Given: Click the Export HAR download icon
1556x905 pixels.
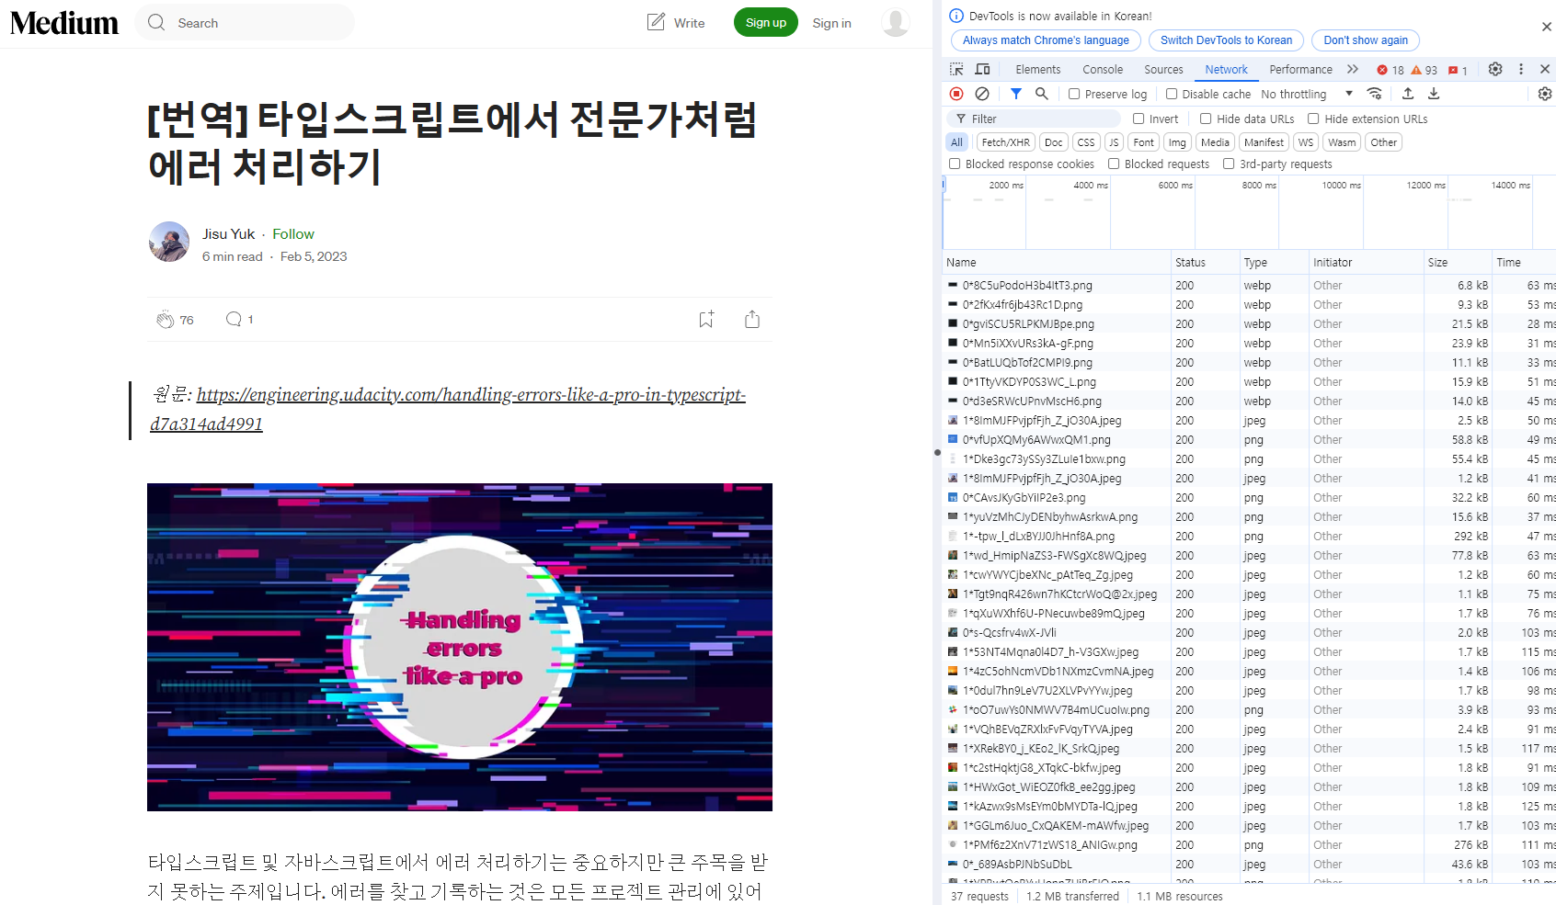Looking at the screenshot, I should click(1434, 94).
